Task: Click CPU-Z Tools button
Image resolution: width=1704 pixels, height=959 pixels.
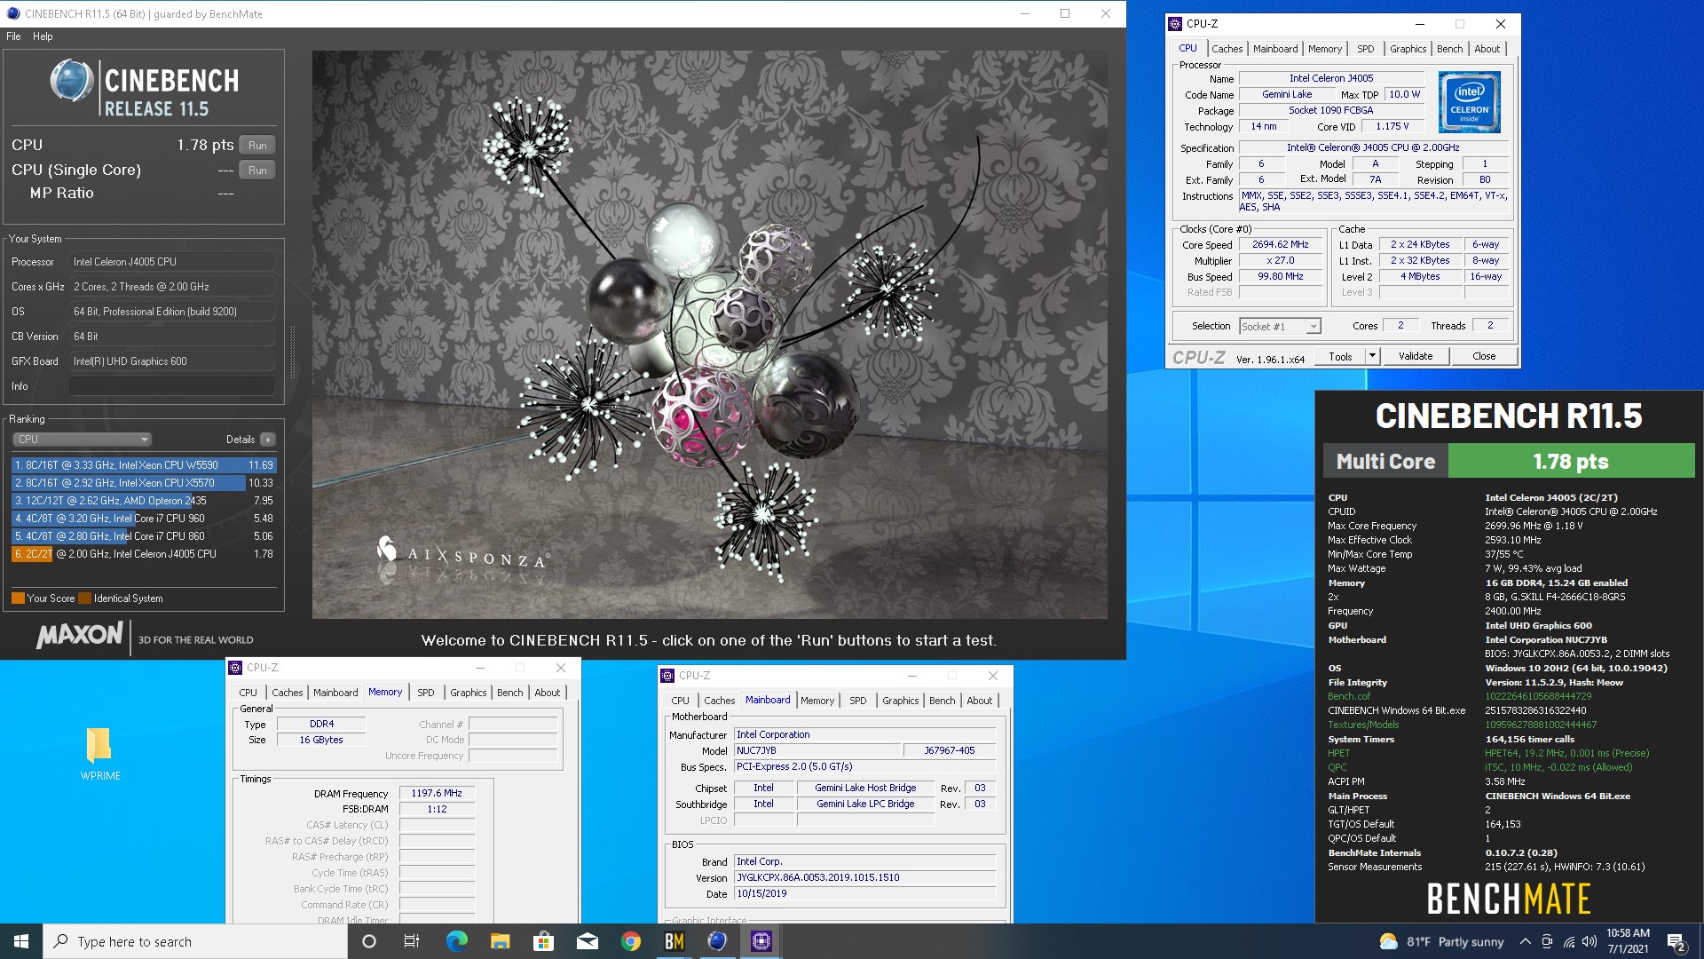Action: (x=1340, y=356)
